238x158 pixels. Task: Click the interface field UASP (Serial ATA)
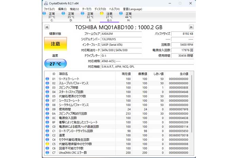pyautogui.click(x=121, y=45)
